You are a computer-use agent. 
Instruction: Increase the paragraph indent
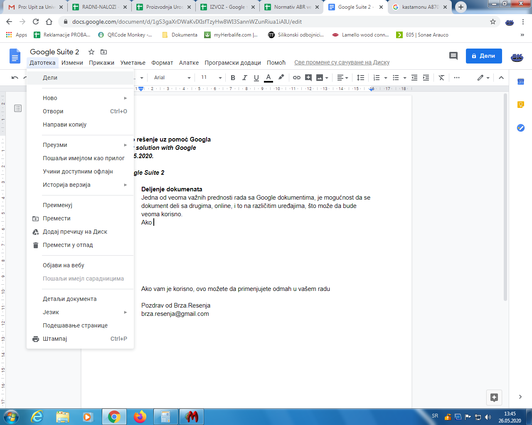(426, 78)
